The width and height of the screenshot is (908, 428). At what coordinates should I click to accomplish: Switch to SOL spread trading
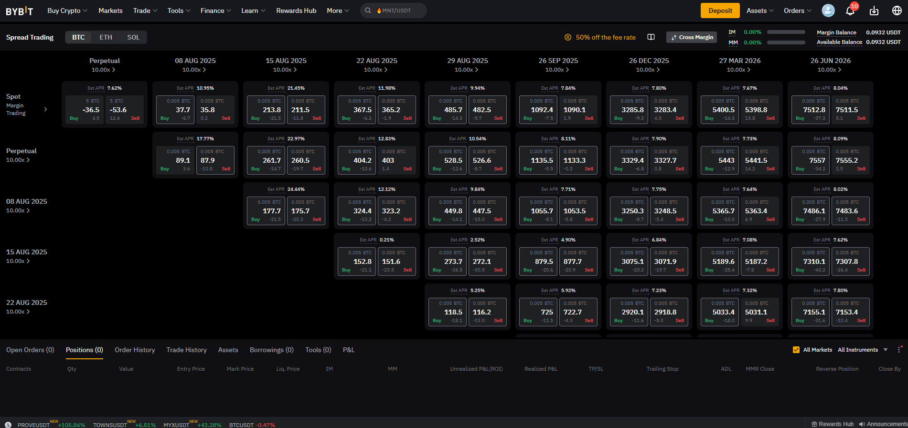pyautogui.click(x=133, y=37)
